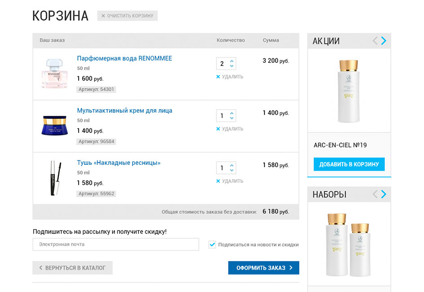The image size is (424, 292).
Task: Return to catalog with Вернуться в каталог
Action: click(x=72, y=268)
